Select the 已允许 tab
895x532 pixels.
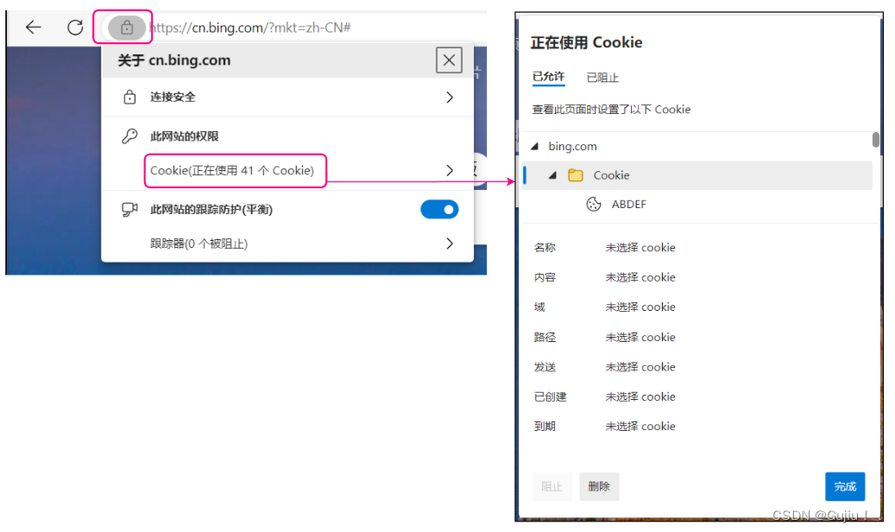coord(549,77)
